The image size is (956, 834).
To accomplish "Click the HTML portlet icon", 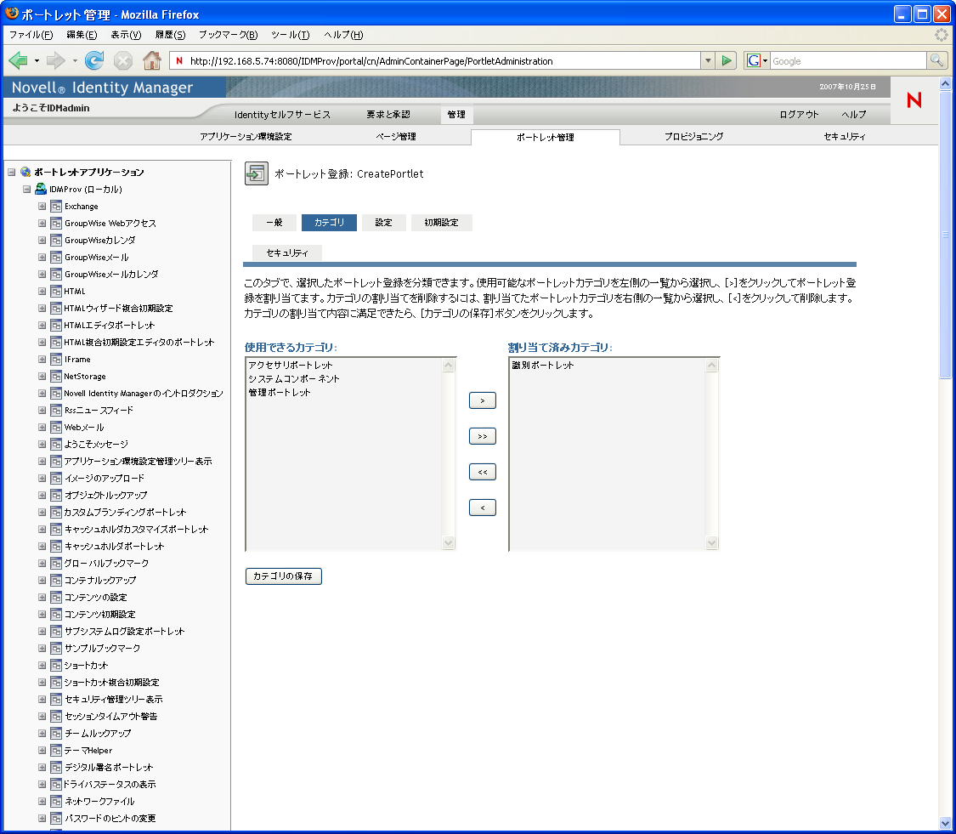I will [56, 291].
